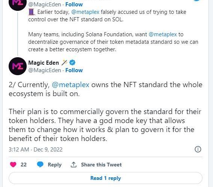Click the pink heart like icon
The width and height of the screenshot is (213, 187).
click(13, 165)
